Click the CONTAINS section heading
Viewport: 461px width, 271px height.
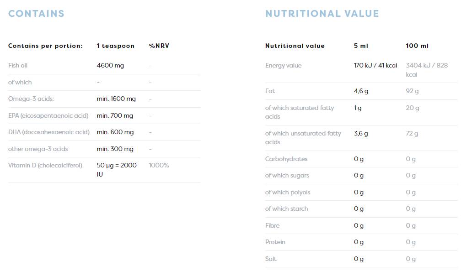pyautogui.click(x=36, y=14)
